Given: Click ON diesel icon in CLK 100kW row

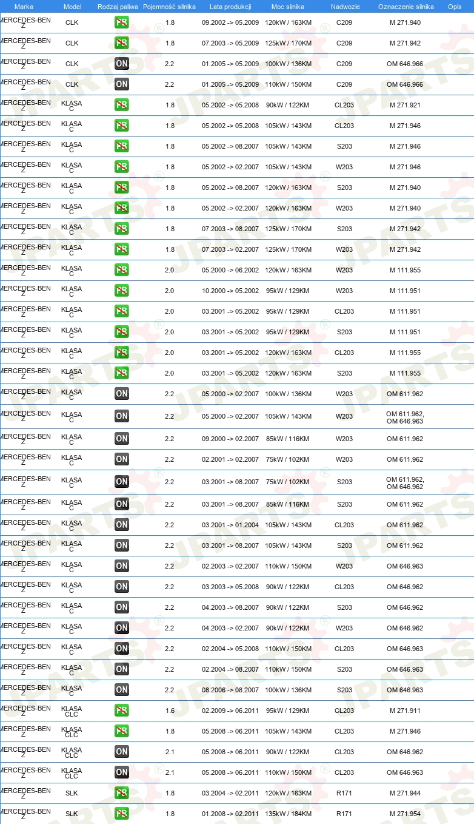Looking at the screenshot, I should 122,64.
